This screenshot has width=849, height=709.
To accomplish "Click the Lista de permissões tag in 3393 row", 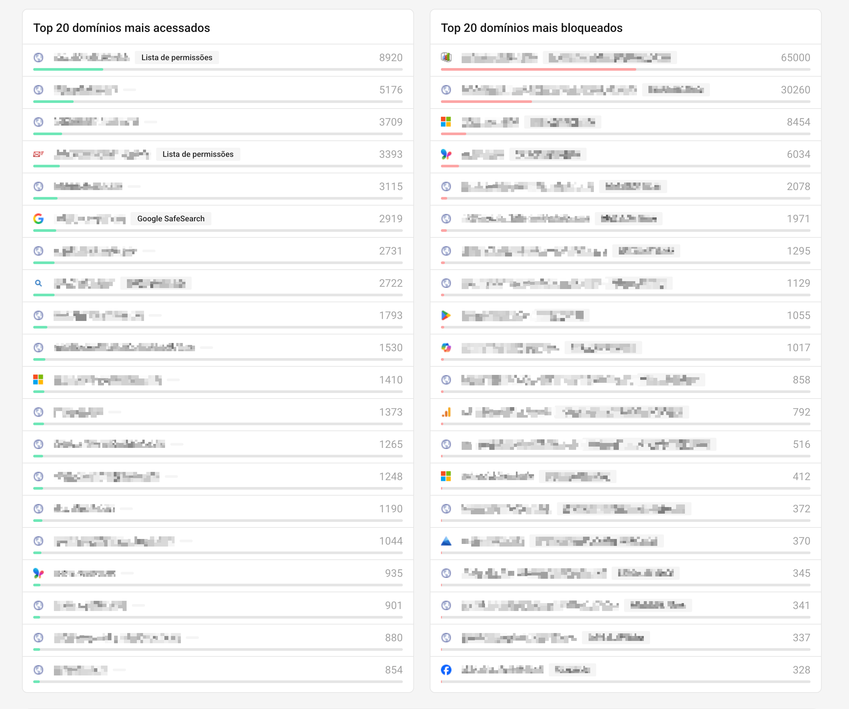I will coord(198,154).
